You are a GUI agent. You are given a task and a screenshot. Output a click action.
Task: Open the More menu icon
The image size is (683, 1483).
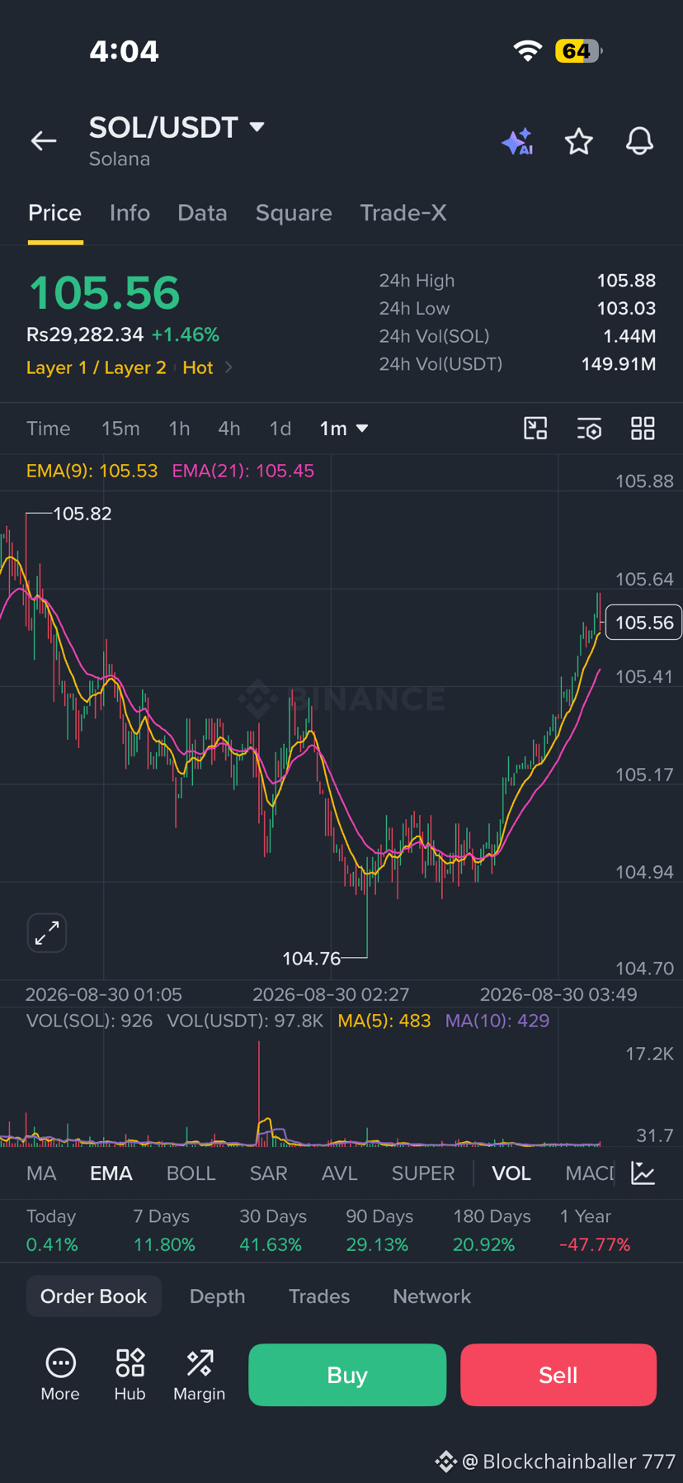60,1374
